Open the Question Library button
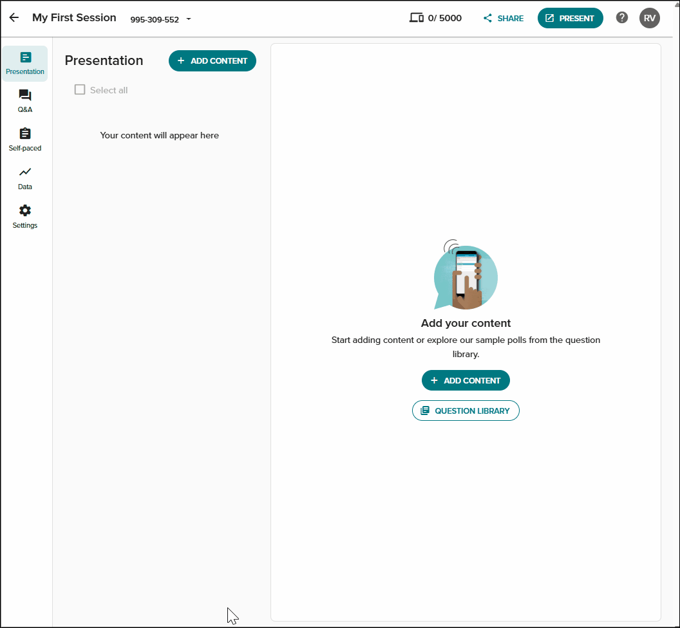 pos(466,411)
